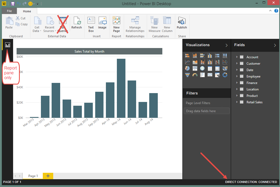
Task: Save the file using title bar disk icon
Action: (x=13, y=3)
